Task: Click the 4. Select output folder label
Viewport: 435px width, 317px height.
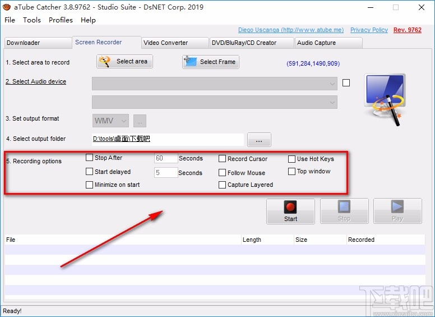Action: point(36,139)
